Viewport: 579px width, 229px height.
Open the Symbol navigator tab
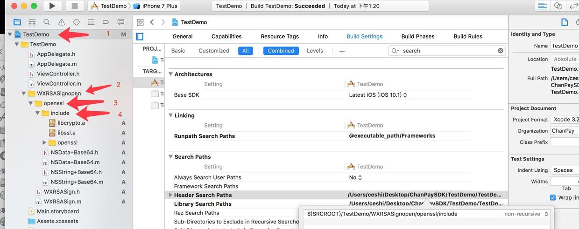32,22
